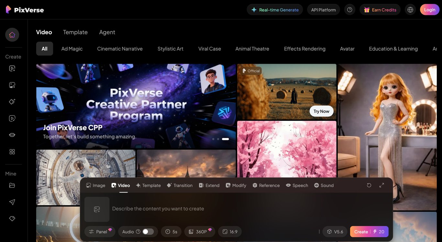Click the paper-plane publish icon in sidebar
This screenshot has width=442, height=242.
[12, 202]
